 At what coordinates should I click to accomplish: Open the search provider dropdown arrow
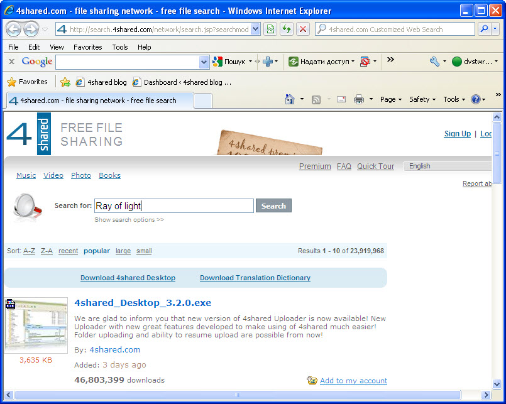pyautogui.click(x=495, y=30)
